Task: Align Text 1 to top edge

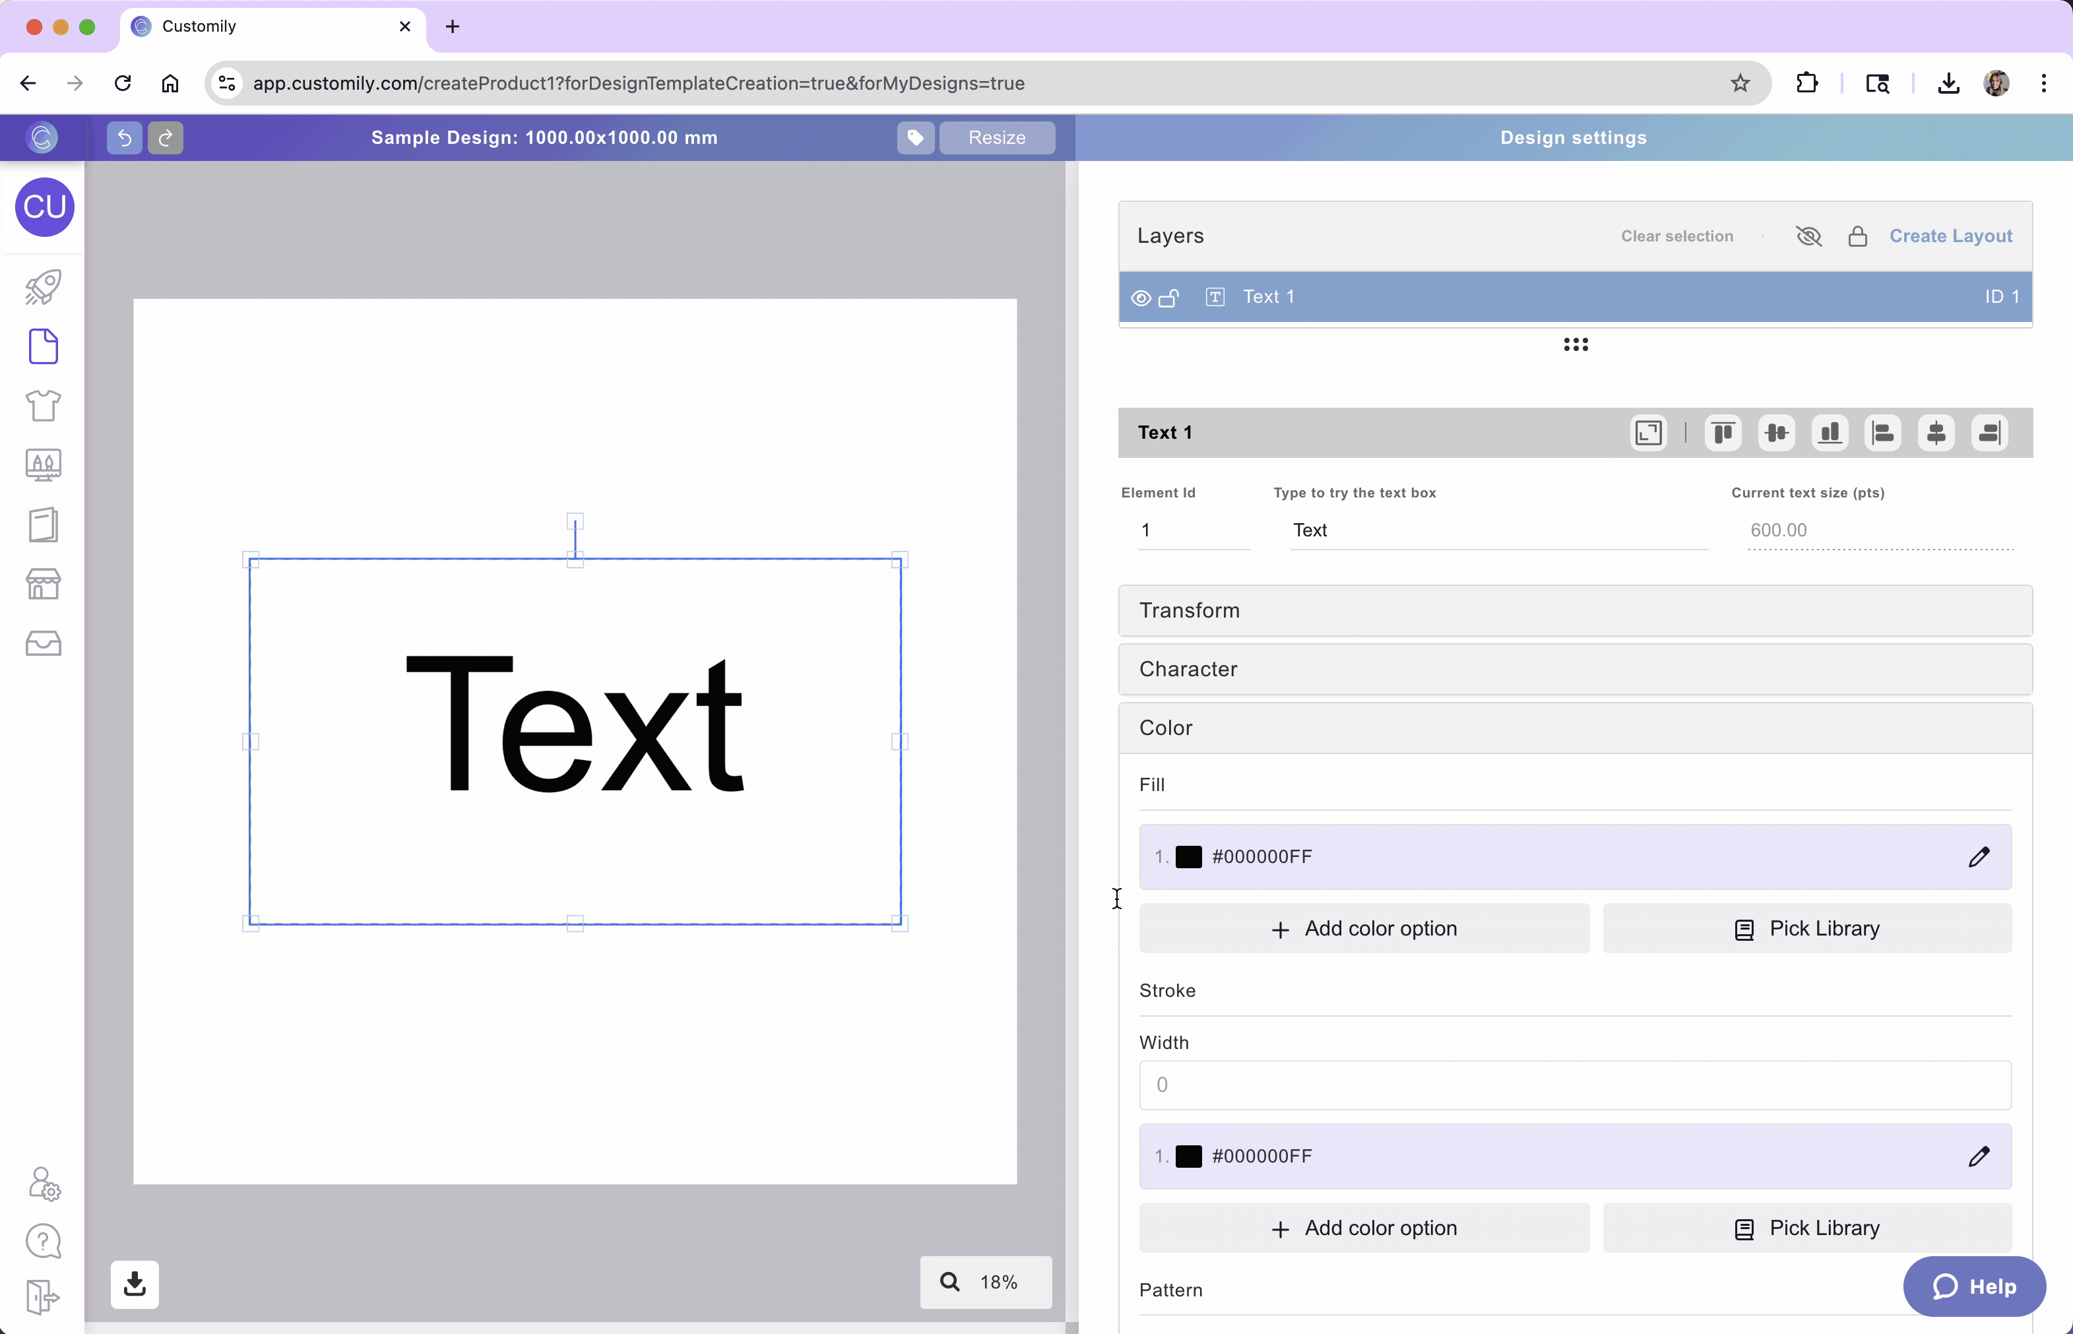Action: coord(1722,432)
